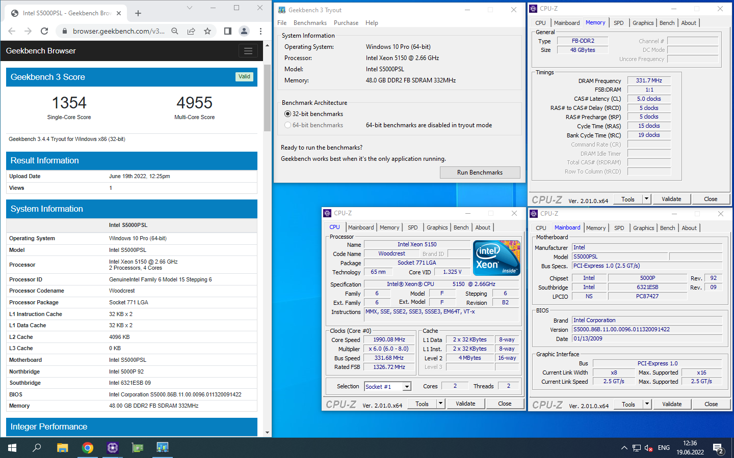
Task: Click the Intel Xeon inside logo
Action: [497, 258]
